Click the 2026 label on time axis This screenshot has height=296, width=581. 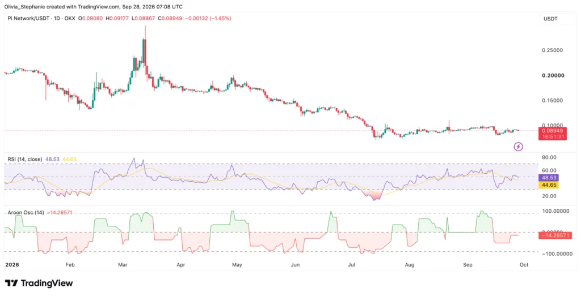pos(11,265)
